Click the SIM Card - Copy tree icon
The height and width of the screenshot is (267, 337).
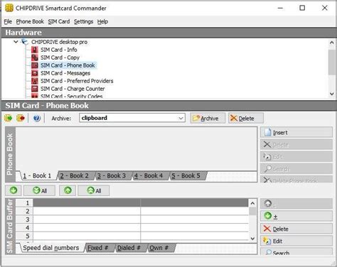click(x=35, y=58)
